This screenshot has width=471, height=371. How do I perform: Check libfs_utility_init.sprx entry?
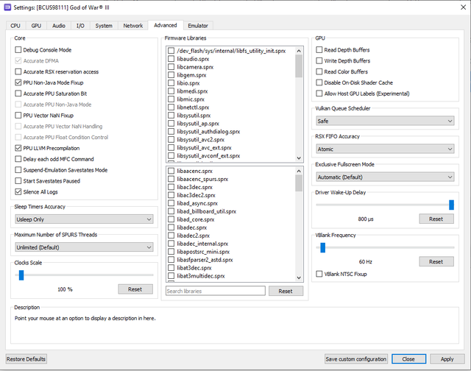[171, 51]
